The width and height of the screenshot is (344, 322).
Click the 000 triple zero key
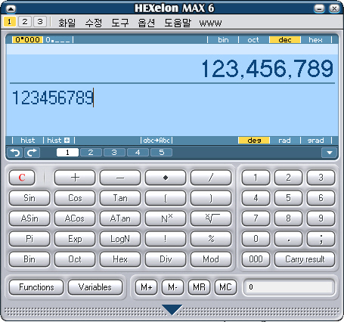[x=256, y=259]
